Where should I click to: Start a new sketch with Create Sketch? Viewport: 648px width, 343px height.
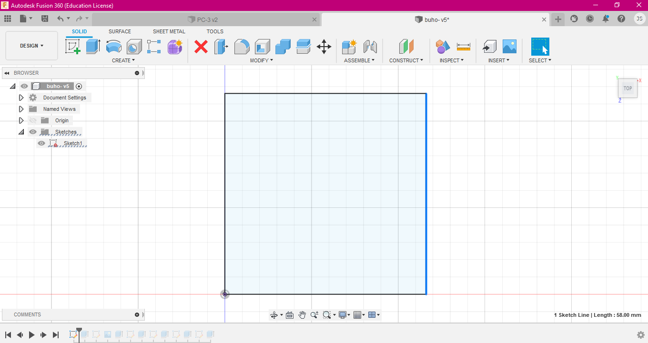point(73,47)
